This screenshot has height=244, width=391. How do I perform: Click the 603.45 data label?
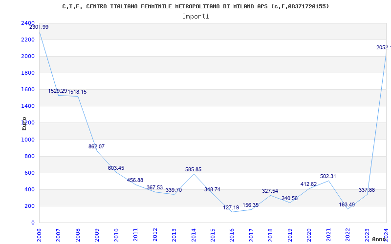[116, 168]
